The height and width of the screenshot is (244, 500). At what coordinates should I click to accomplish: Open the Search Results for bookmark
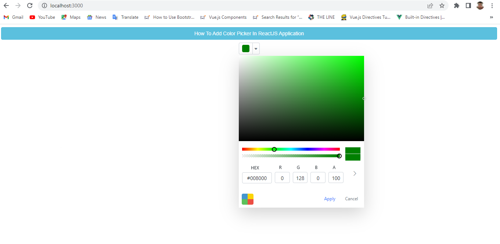click(277, 17)
